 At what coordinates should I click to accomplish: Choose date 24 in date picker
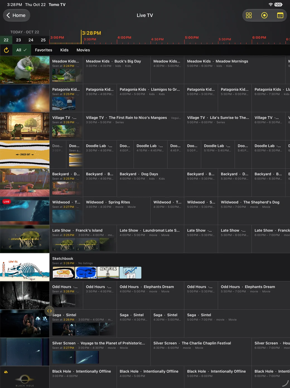pyautogui.click(x=31, y=40)
